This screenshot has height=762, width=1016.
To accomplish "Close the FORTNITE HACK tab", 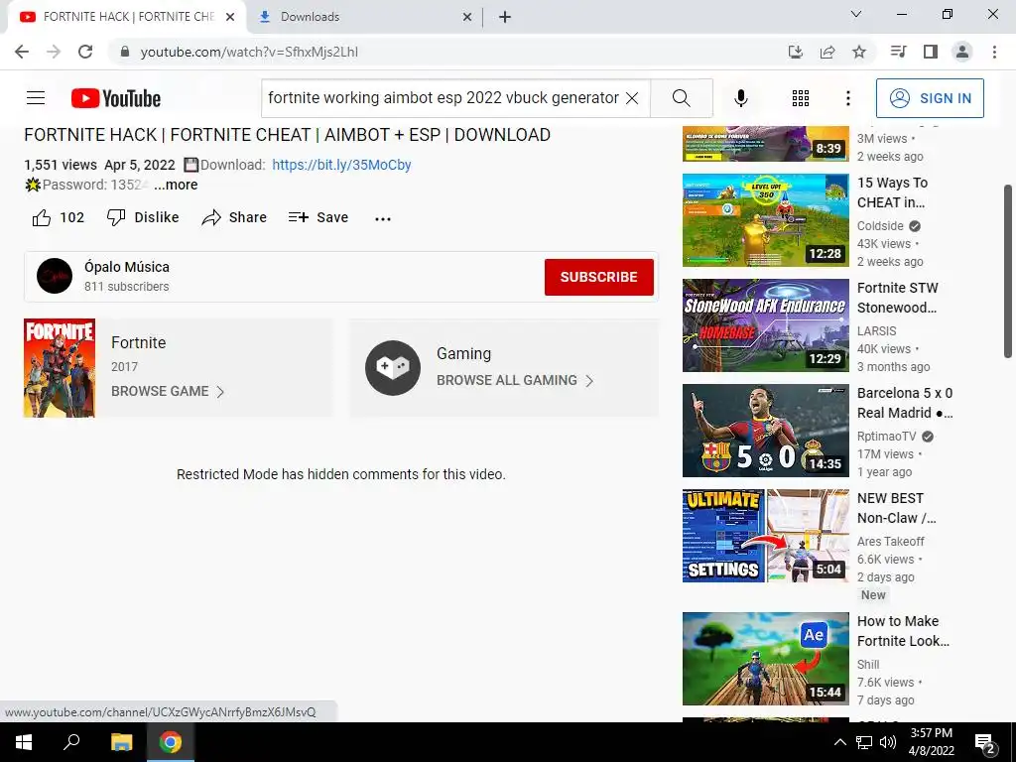I will [230, 18].
